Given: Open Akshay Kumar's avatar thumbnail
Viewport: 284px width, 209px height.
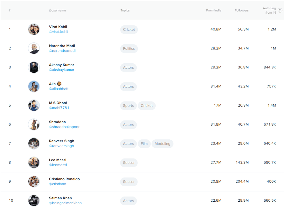Looking at the screenshot, I should click(34, 67).
